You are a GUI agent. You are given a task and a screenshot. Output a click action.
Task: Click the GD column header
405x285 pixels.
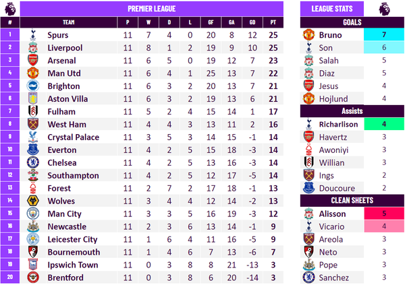(x=252, y=22)
